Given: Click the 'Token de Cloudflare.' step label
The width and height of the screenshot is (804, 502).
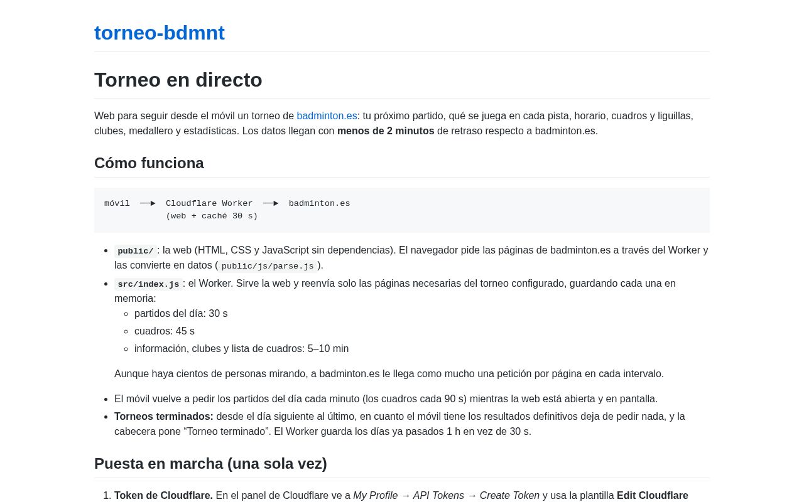Looking at the screenshot, I should click(163, 496).
